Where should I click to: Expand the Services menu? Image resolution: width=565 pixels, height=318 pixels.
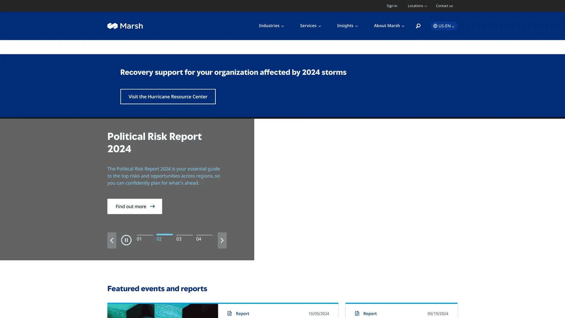(x=310, y=26)
